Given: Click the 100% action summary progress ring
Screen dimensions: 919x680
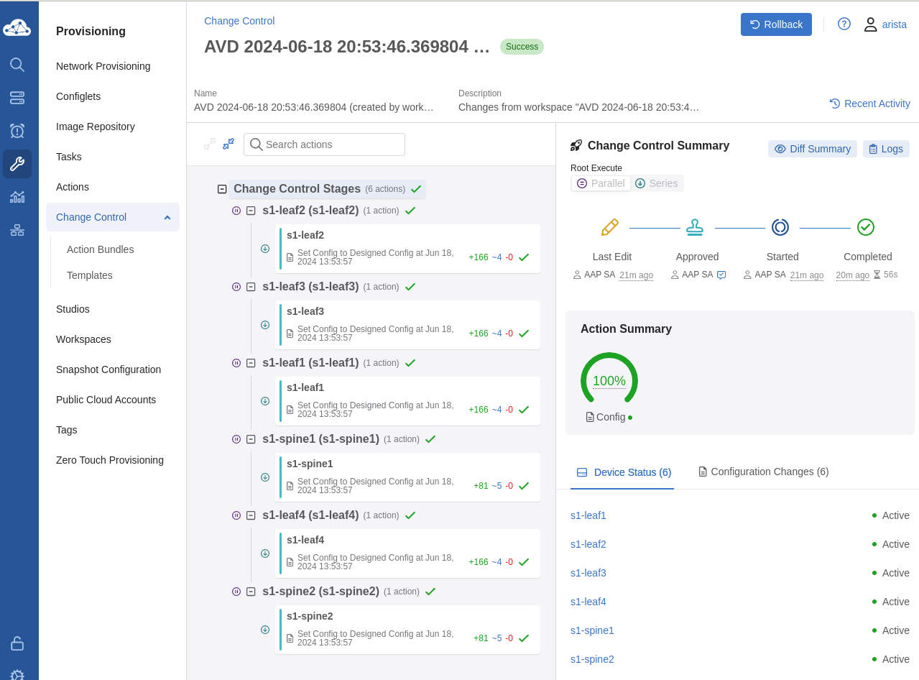Looking at the screenshot, I should coord(609,380).
